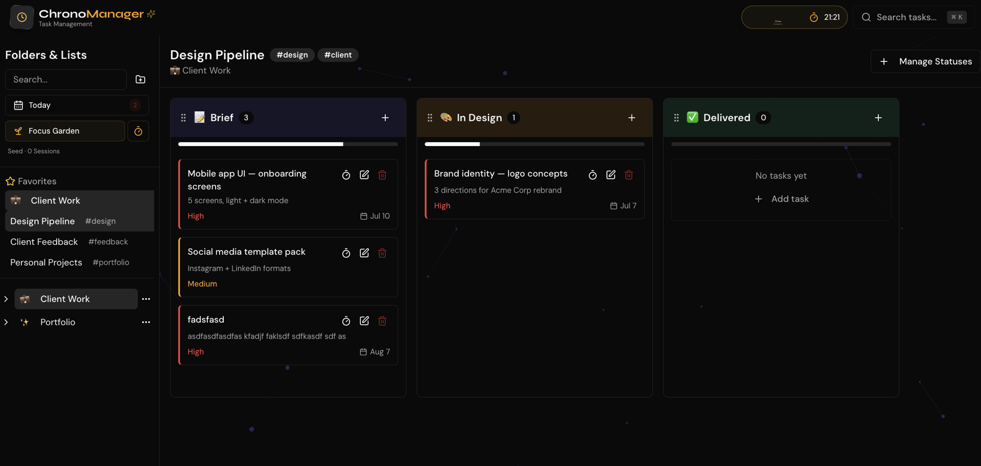Viewport: 981px width, 466px height.
Task: Open Client Work folder options menu
Action: (146, 299)
